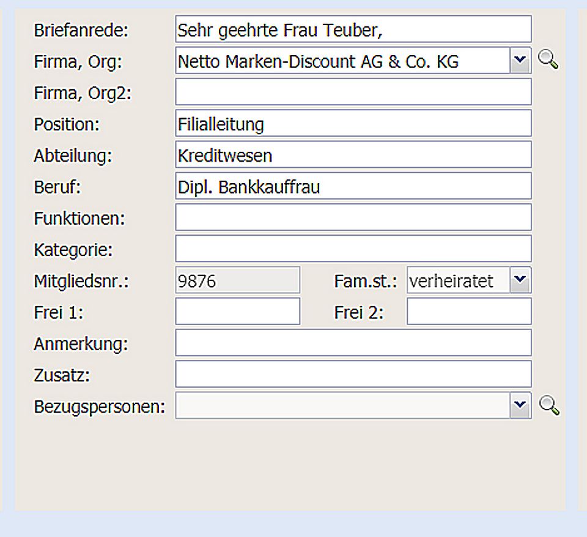Click the magnifier icon beside Bezugspersonen
The width and height of the screenshot is (587, 537).
point(548,405)
